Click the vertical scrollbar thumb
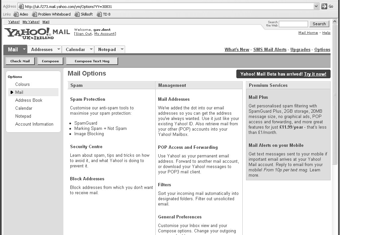This screenshot has width=392, height=235. click(335, 94)
